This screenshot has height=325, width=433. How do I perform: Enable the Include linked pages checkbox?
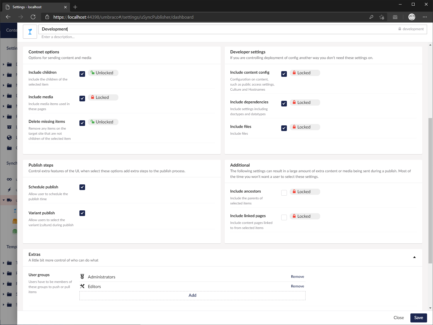coord(284,217)
